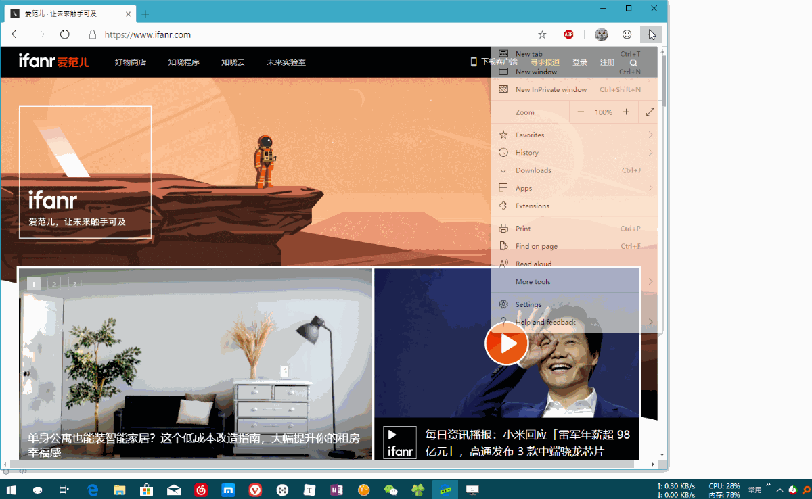Play the video with orange play button
Viewport: 812px width, 499px height.
click(506, 343)
